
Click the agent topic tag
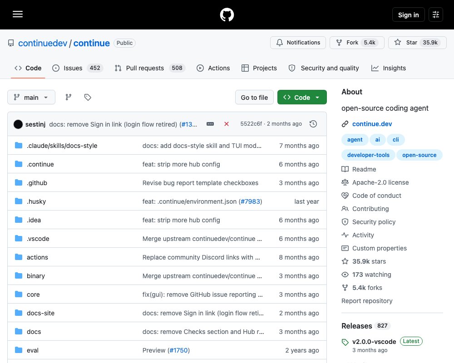pos(355,139)
